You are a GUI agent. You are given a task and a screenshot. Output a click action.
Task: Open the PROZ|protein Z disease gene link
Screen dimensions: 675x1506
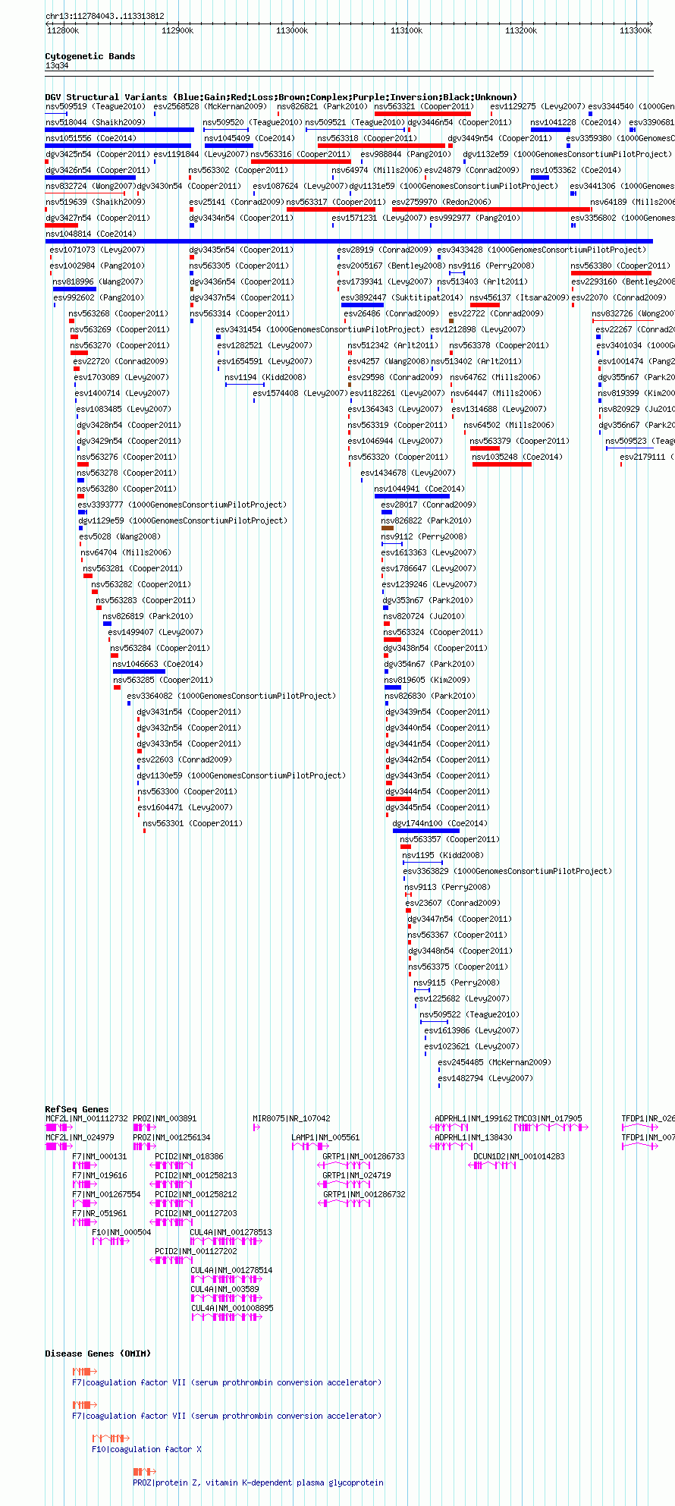(259, 1482)
